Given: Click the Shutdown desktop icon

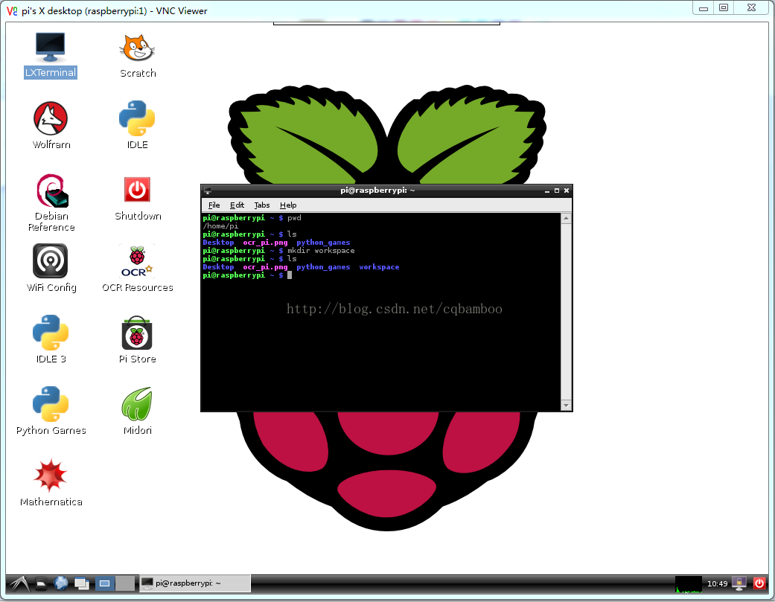Looking at the screenshot, I should (x=138, y=197).
